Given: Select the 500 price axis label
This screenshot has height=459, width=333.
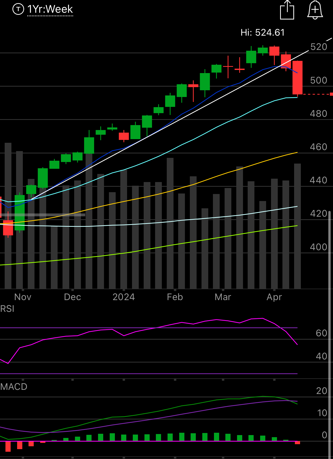Looking at the screenshot, I should tap(319, 80).
